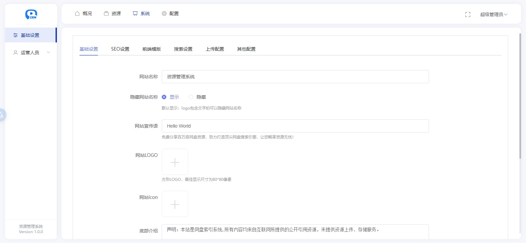526x243 pixels.
Task: Click the 隐藏网站名称 field label
Action: point(144,97)
